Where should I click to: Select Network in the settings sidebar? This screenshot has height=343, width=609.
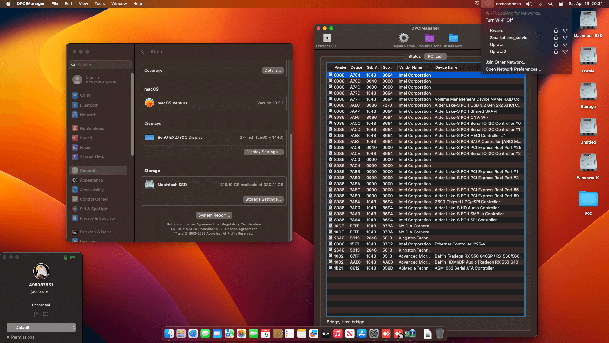point(88,115)
